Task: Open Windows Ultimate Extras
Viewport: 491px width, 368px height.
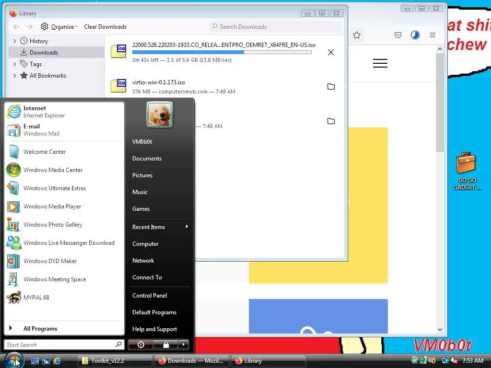Action: (x=64, y=188)
